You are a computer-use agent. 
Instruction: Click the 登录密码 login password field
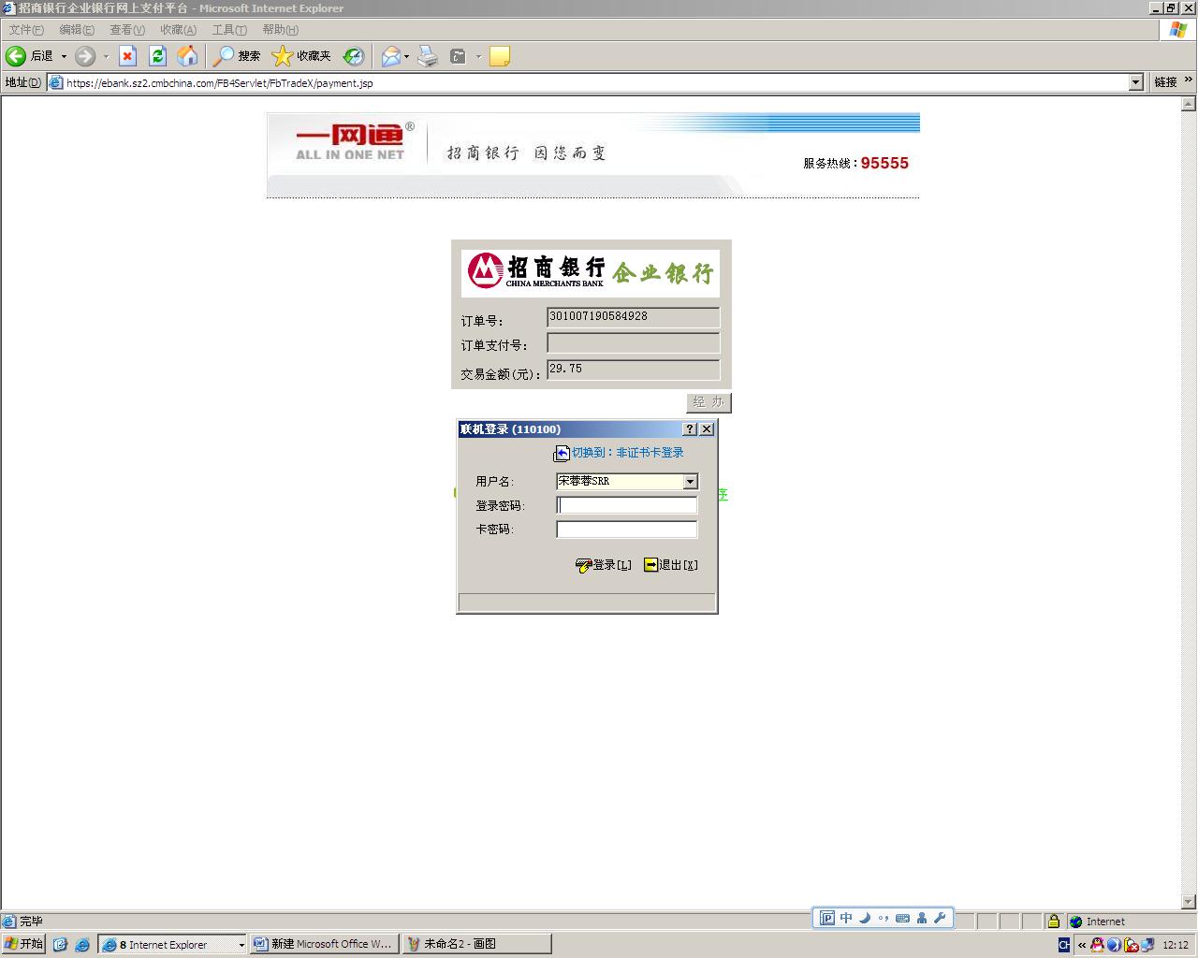coord(626,505)
